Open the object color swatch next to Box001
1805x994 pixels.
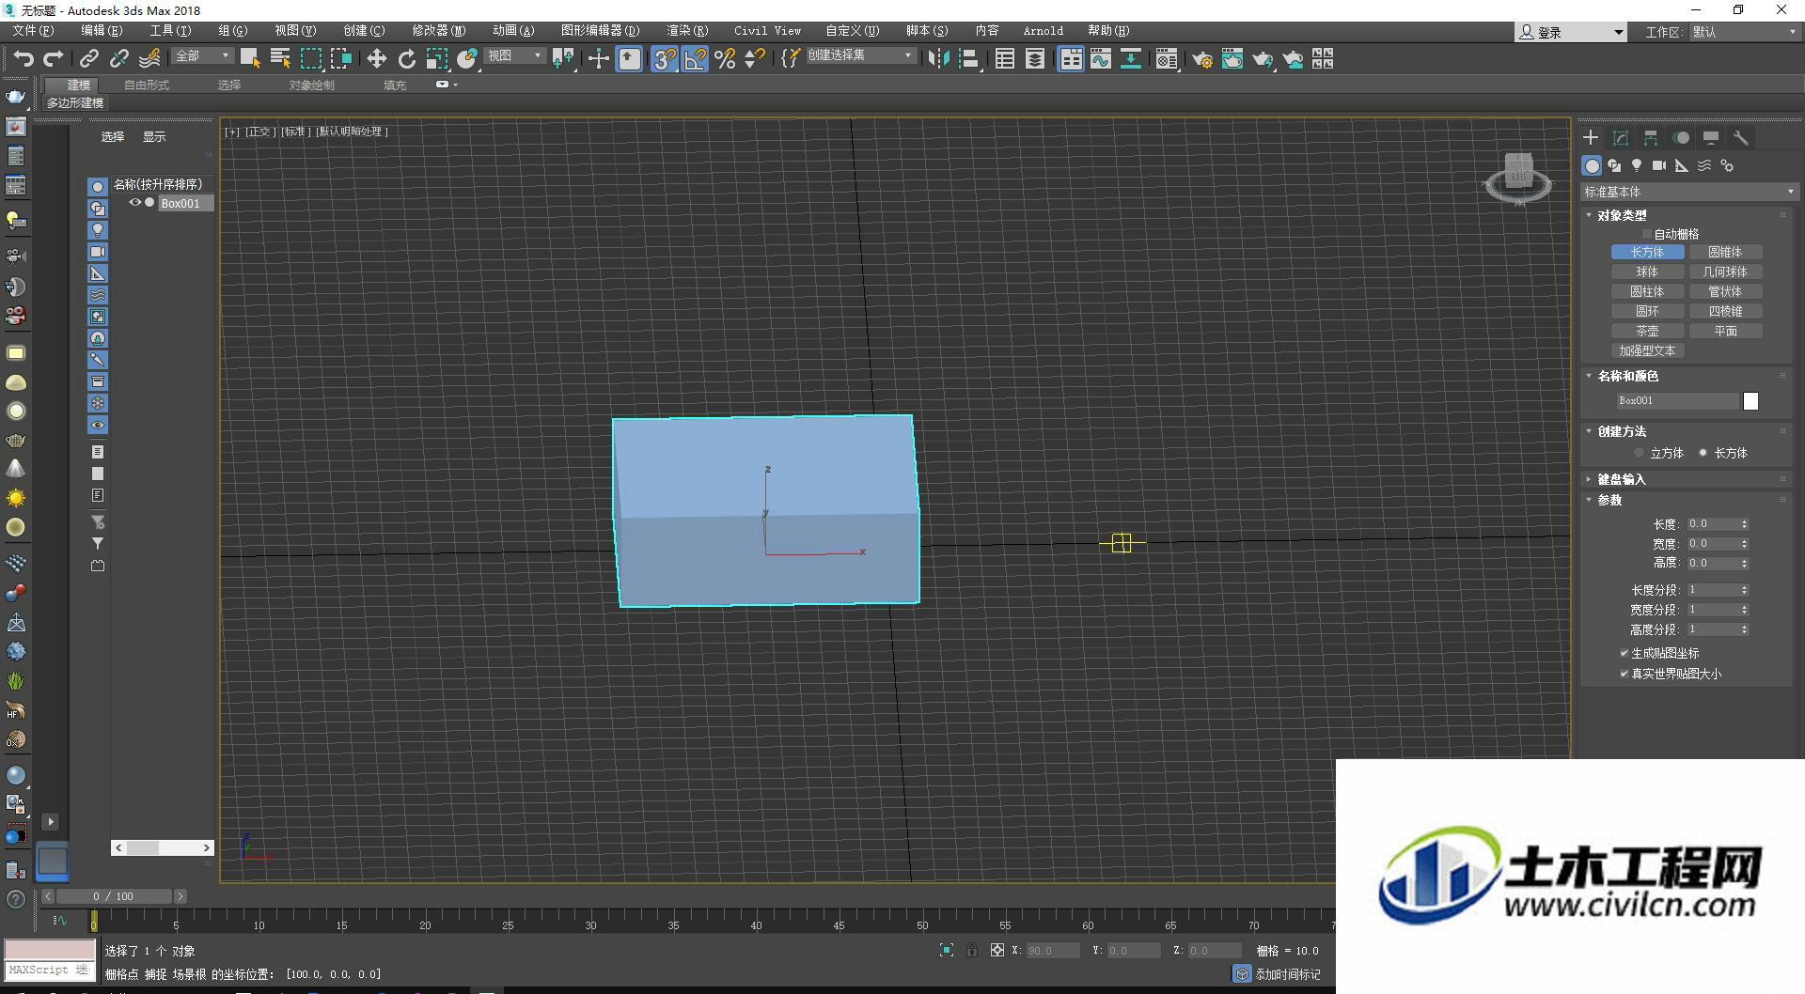(x=1750, y=401)
